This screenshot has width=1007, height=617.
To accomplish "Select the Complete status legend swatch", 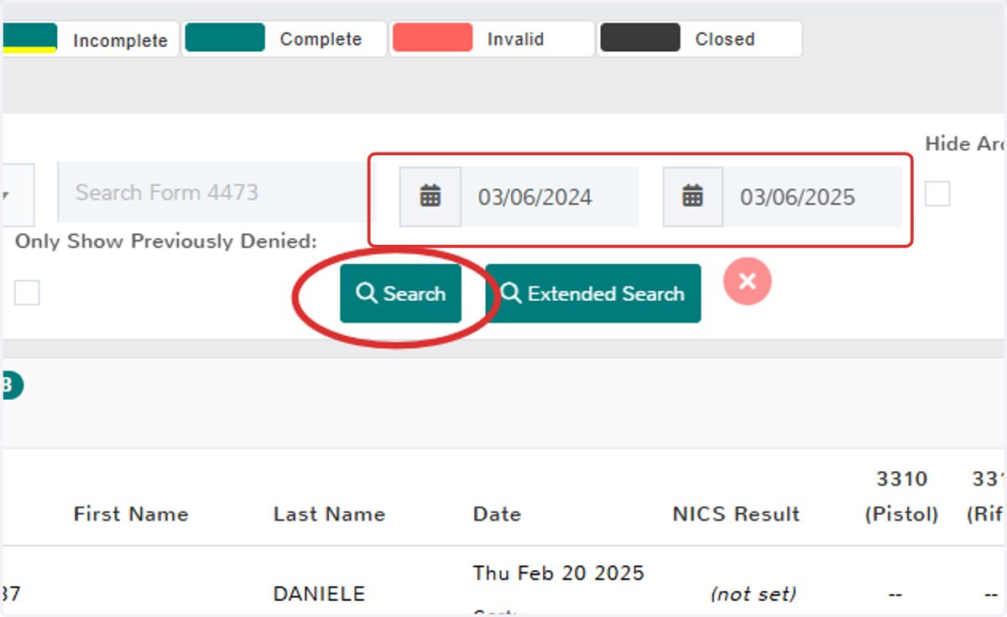I will (225, 38).
